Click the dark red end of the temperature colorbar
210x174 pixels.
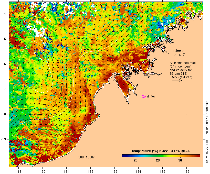point(198,156)
